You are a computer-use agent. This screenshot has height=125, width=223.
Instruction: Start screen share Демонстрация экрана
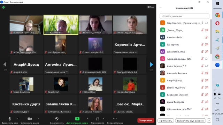click(77, 120)
